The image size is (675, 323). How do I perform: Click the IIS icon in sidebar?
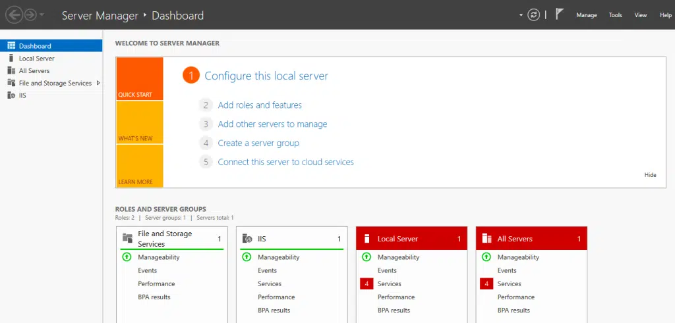tap(11, 95)
